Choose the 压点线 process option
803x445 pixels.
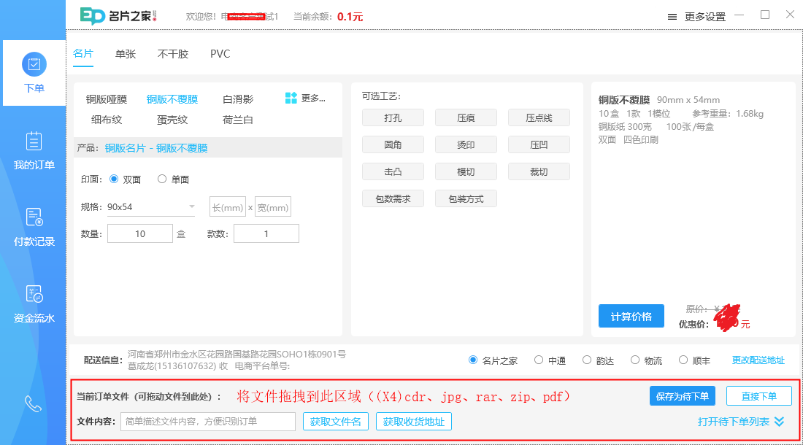(539, 117)
